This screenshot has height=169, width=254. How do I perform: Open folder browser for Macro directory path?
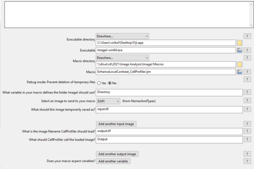tap(240, 65)
